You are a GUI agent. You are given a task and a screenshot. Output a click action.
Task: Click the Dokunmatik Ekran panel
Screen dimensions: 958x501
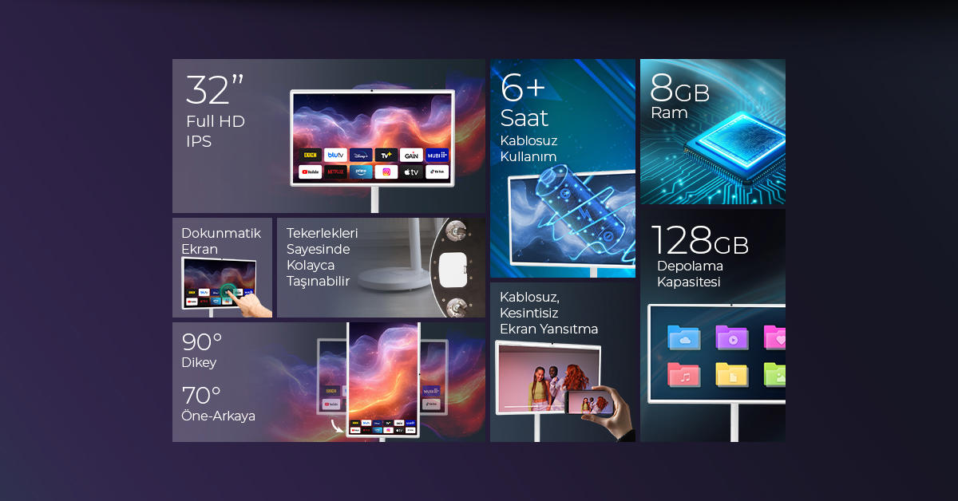tap(222, 267)
